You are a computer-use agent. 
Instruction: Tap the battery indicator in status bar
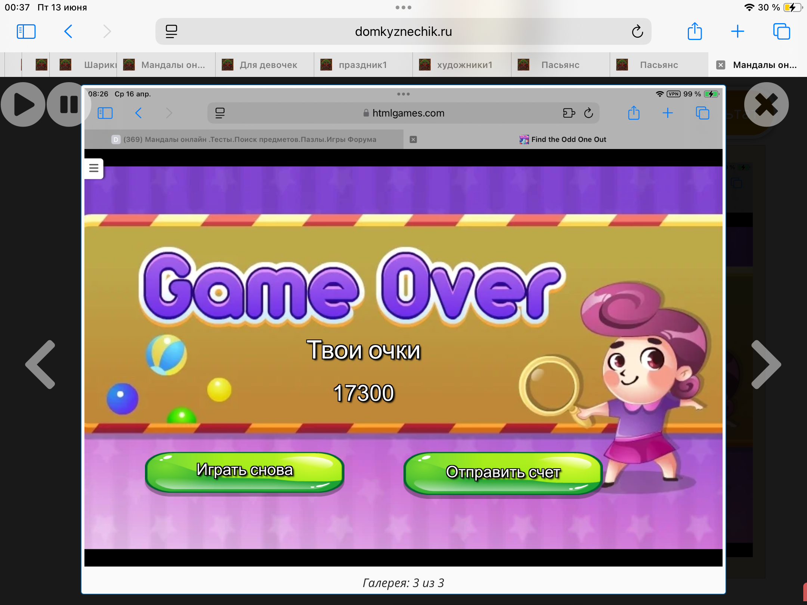pos(792,7)
